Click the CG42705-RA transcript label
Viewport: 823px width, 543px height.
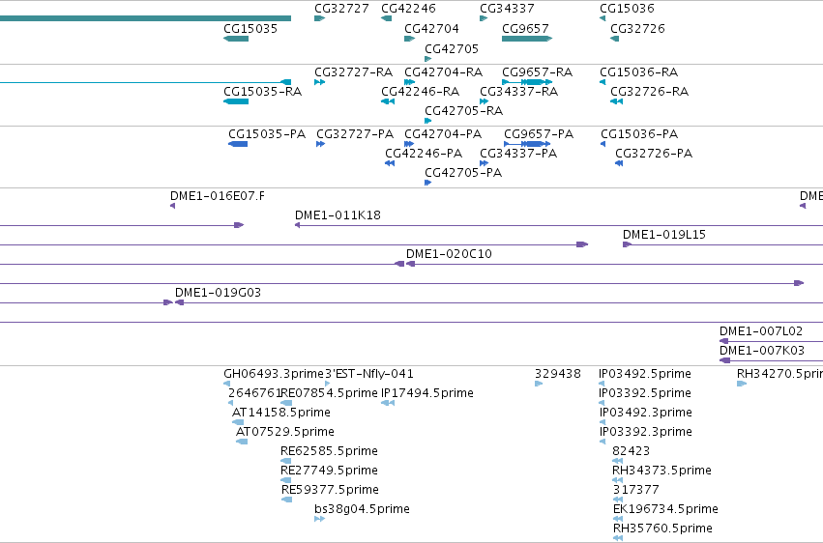click(x=463, y=111)
